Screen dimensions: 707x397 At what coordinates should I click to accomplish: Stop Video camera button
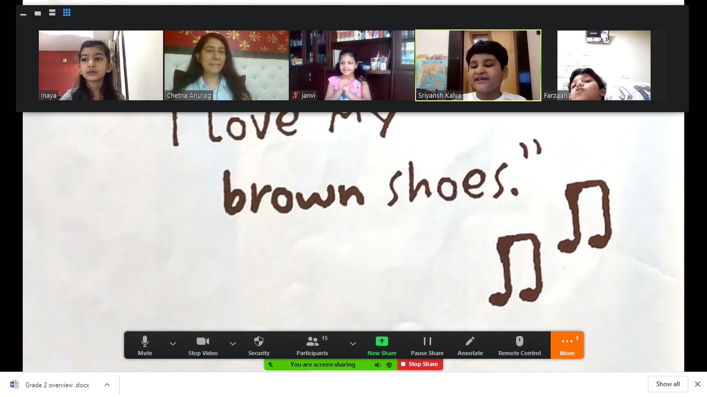coord(203,345)
